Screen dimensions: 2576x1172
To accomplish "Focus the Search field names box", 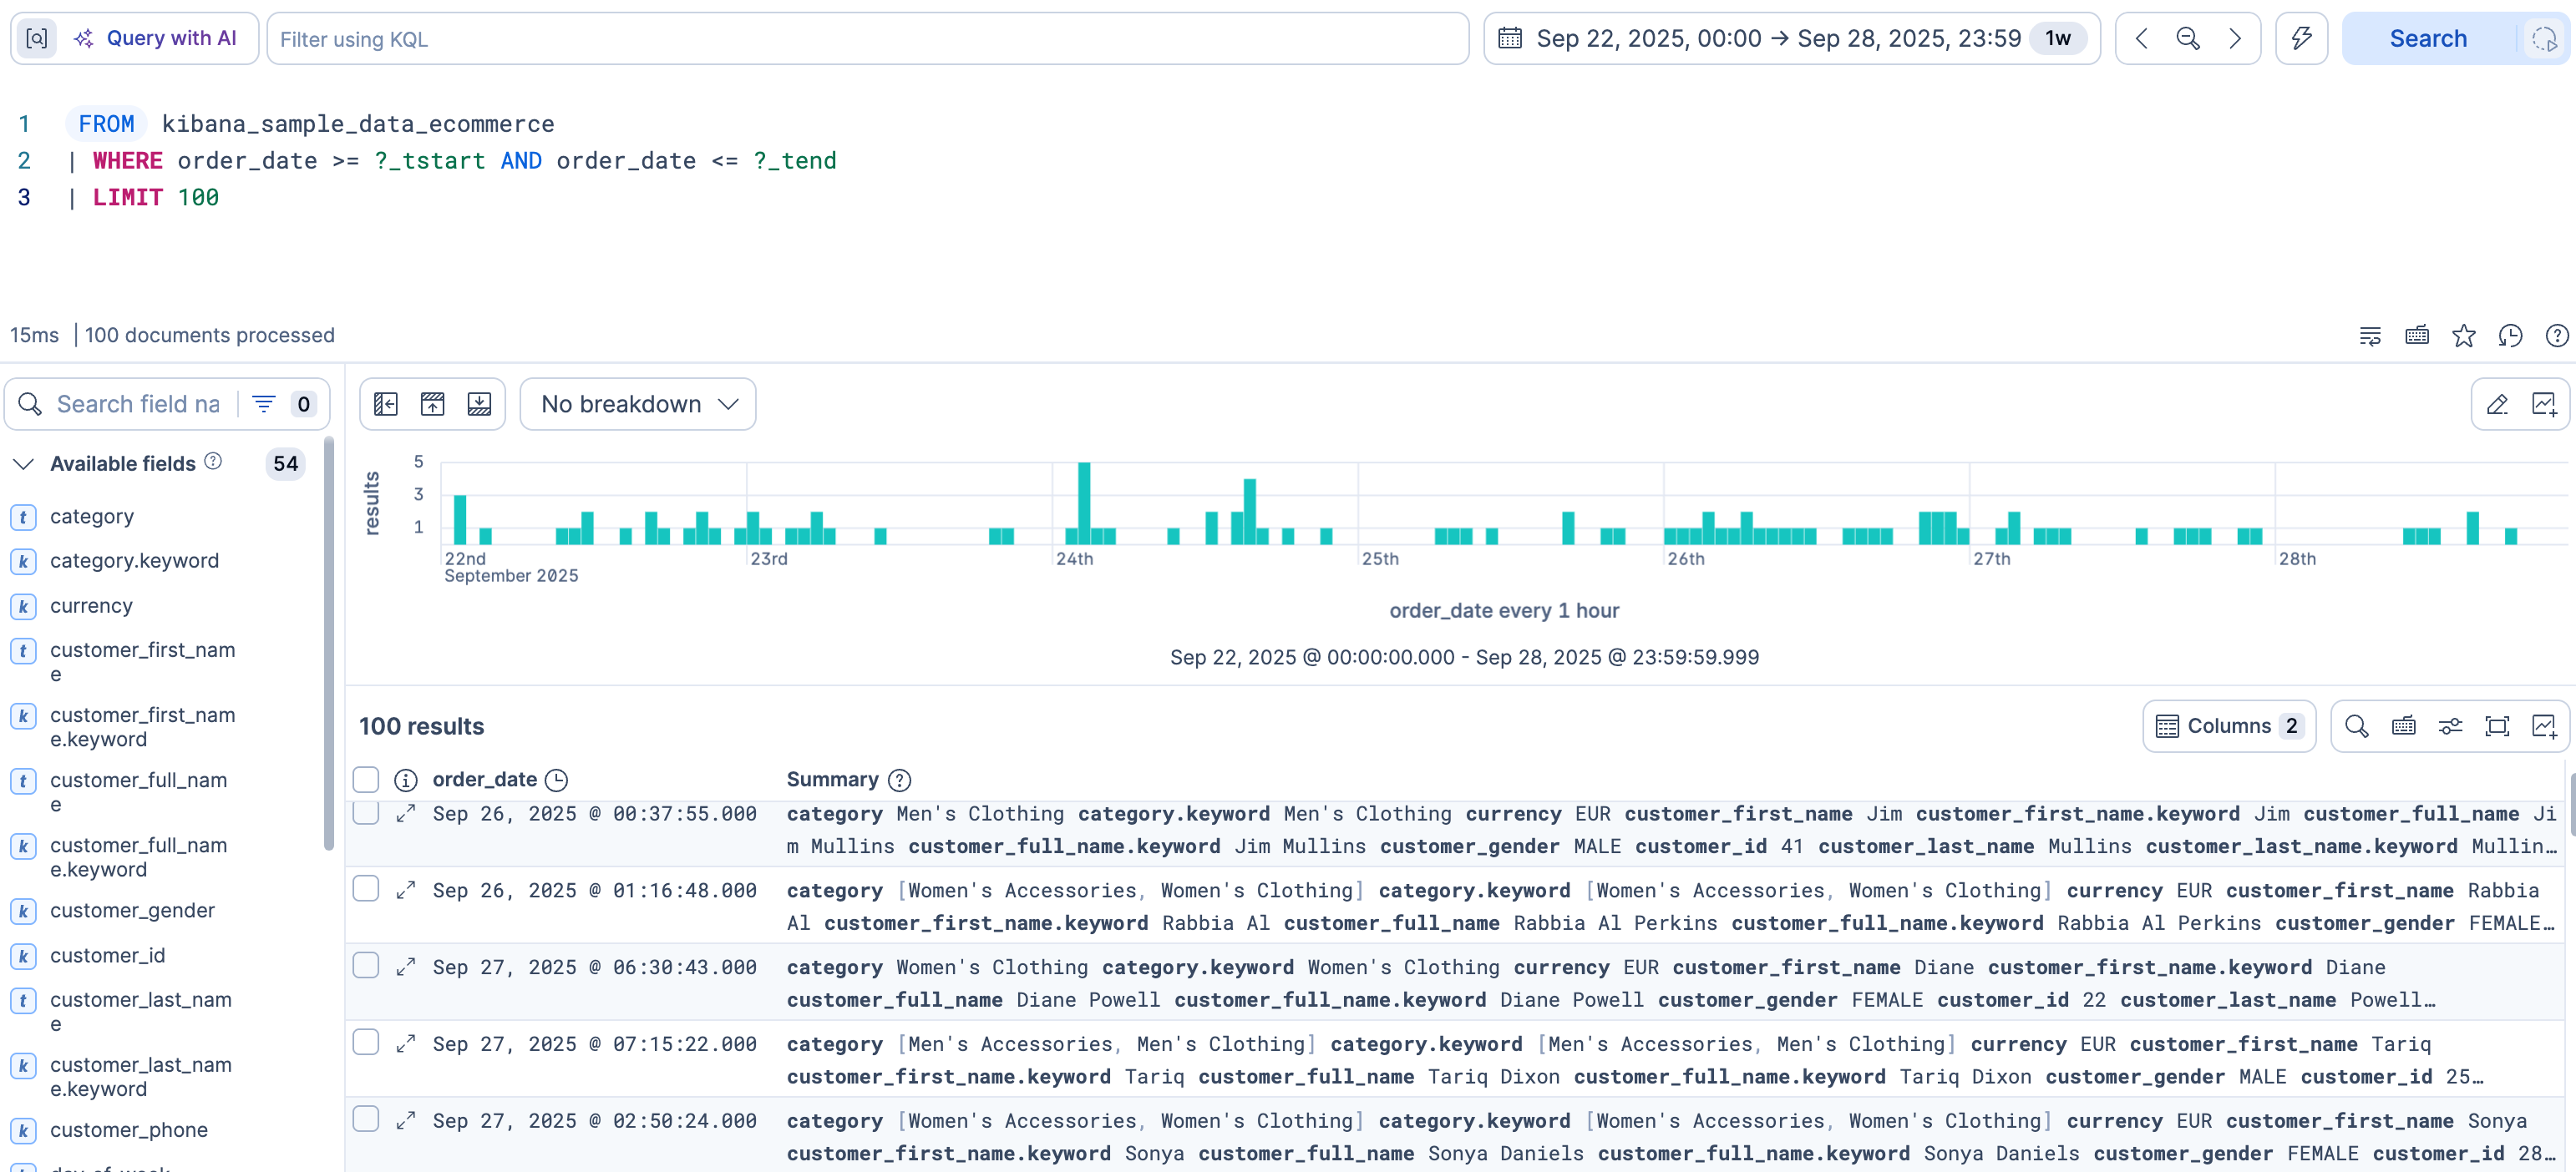I will point(138,404).
